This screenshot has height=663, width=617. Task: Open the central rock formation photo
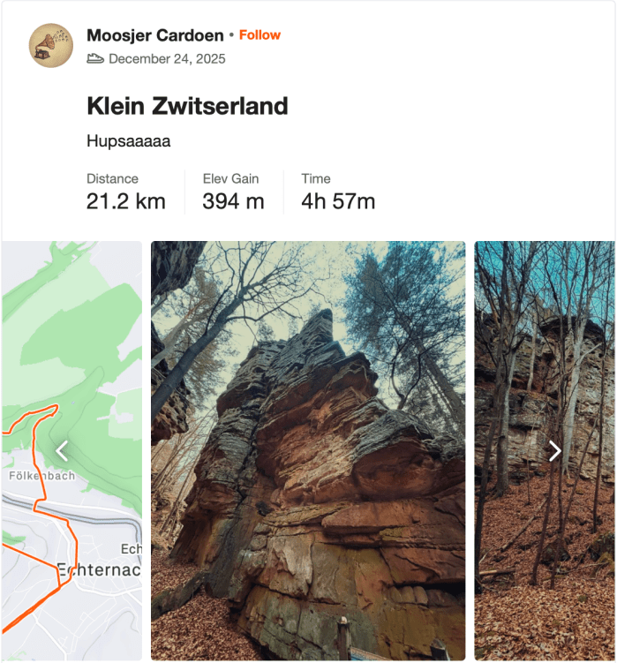pos(308,451)
